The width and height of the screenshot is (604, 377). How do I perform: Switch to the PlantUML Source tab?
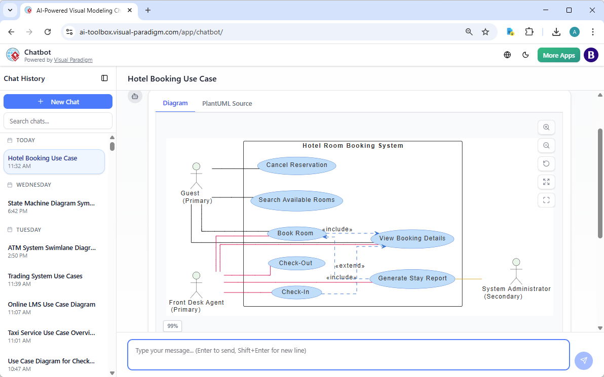point(226,103)
